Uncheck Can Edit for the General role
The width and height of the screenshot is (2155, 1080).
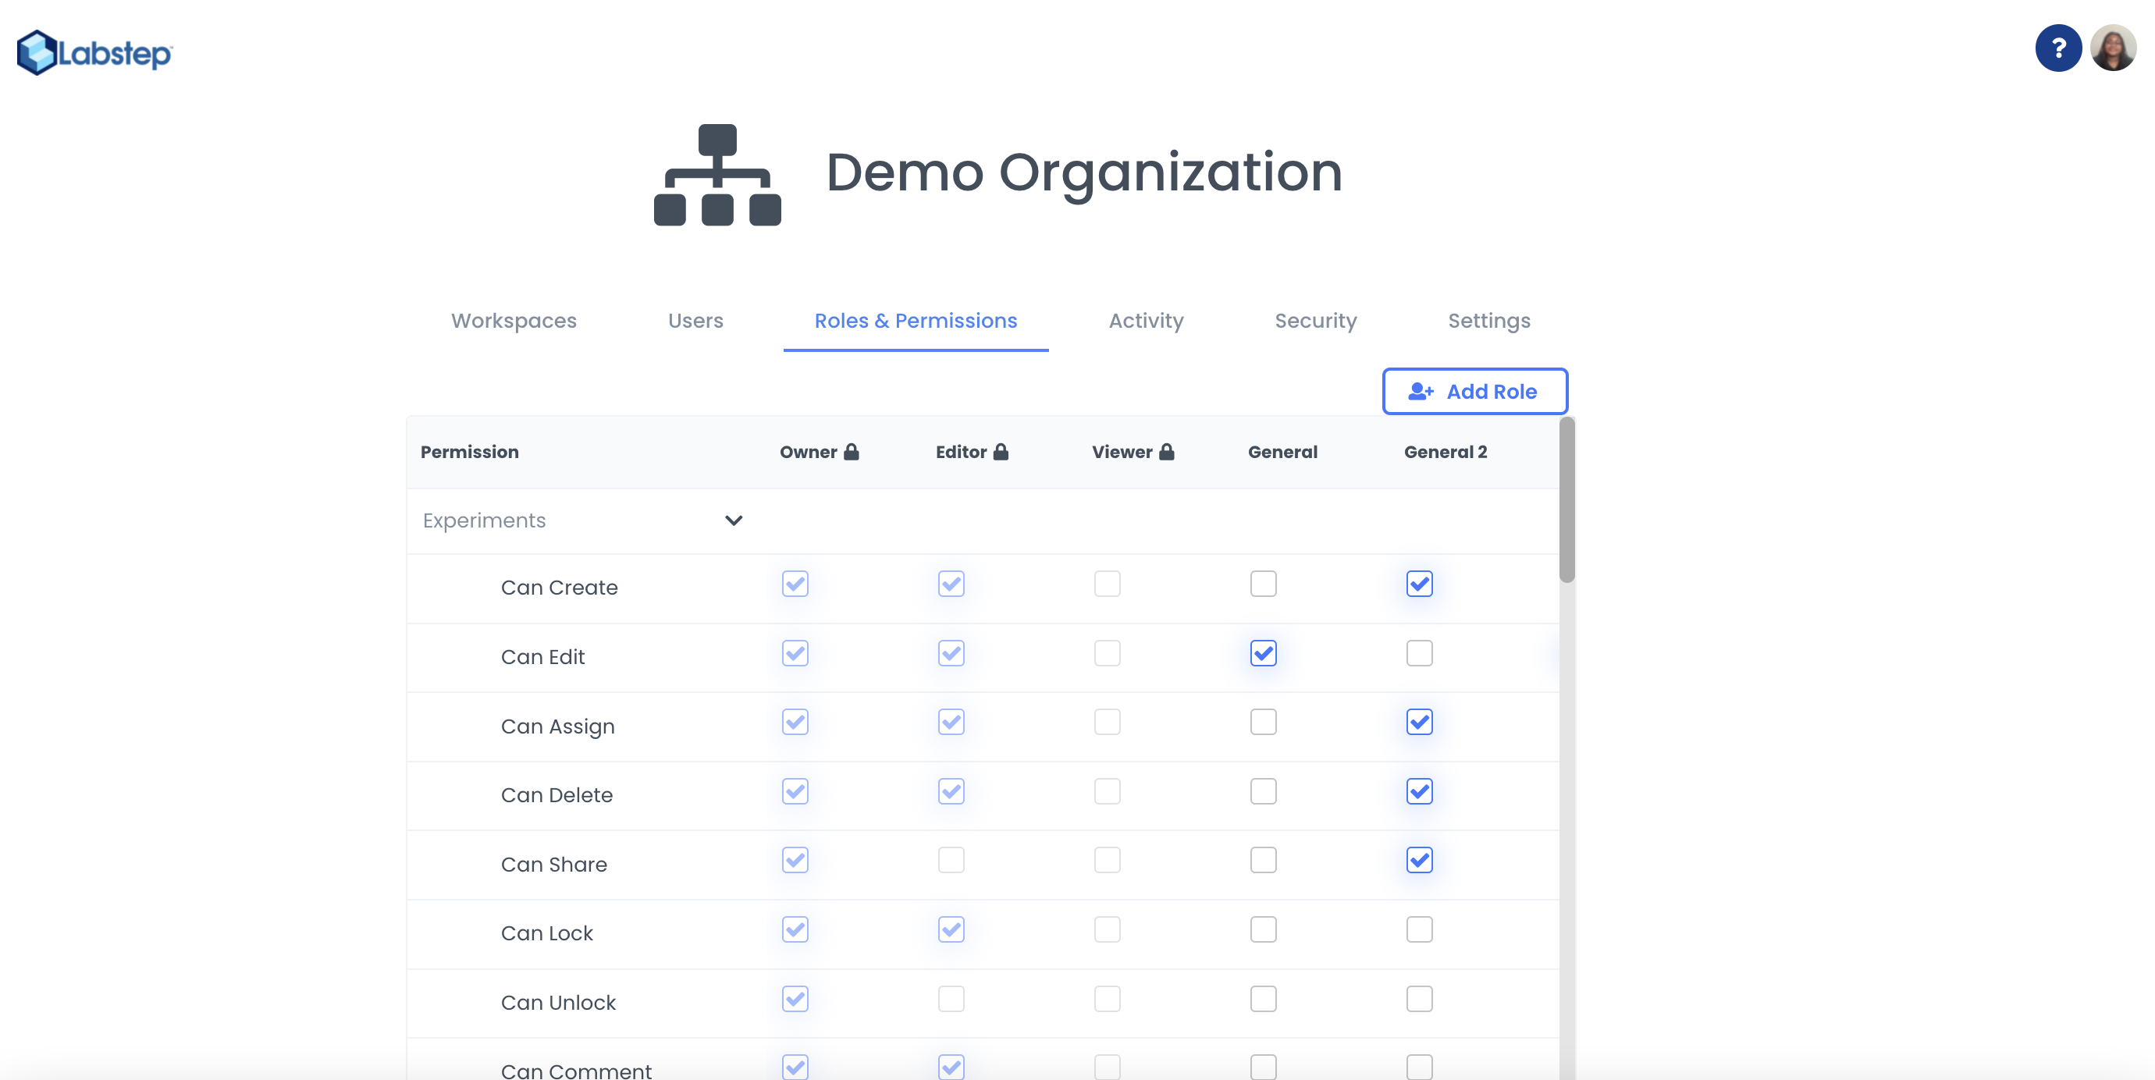coord(1262,653)
